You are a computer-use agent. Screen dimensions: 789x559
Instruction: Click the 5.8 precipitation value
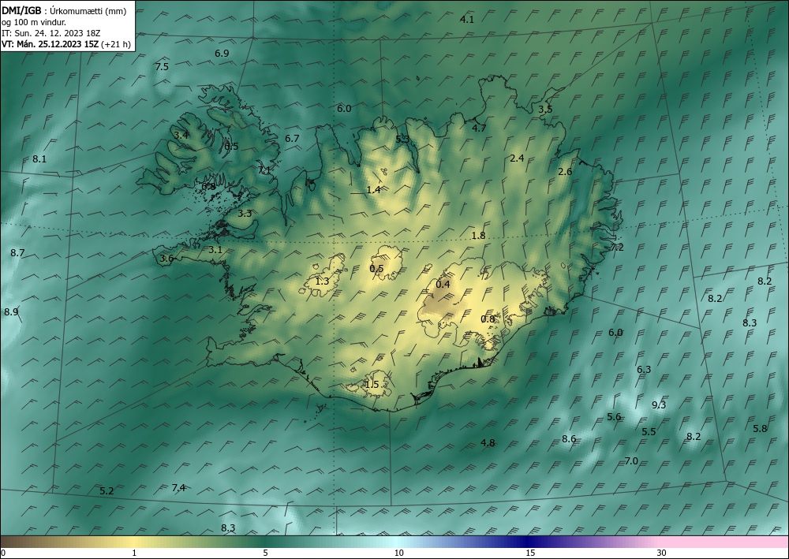coord(760,429)
